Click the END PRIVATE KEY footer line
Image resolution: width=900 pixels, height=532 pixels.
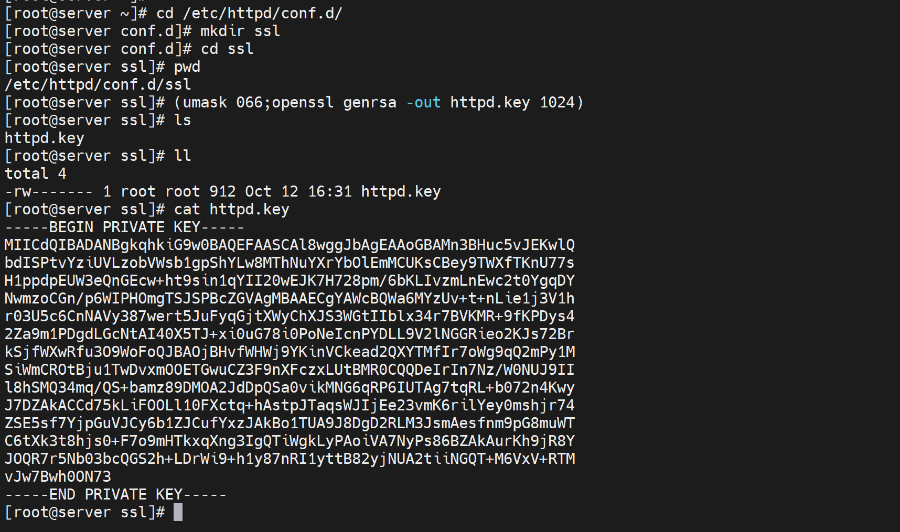tap(115, 494)
